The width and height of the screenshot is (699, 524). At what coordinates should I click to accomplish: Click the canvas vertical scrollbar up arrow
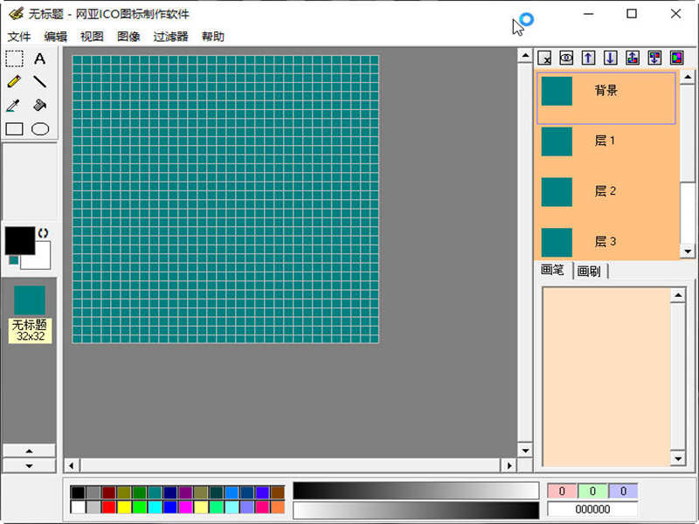point(525,56)
